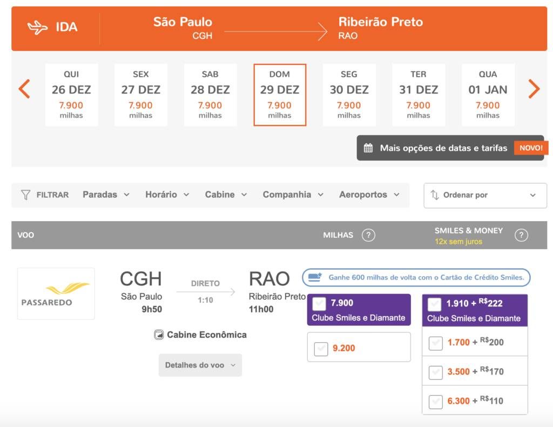Screen dimensions: 553x427
Task: Click the filter funnel icon
Action: point(25,195)
